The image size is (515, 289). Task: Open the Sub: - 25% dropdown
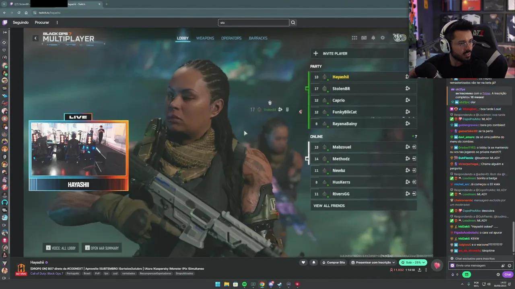(x=413, y=263)
